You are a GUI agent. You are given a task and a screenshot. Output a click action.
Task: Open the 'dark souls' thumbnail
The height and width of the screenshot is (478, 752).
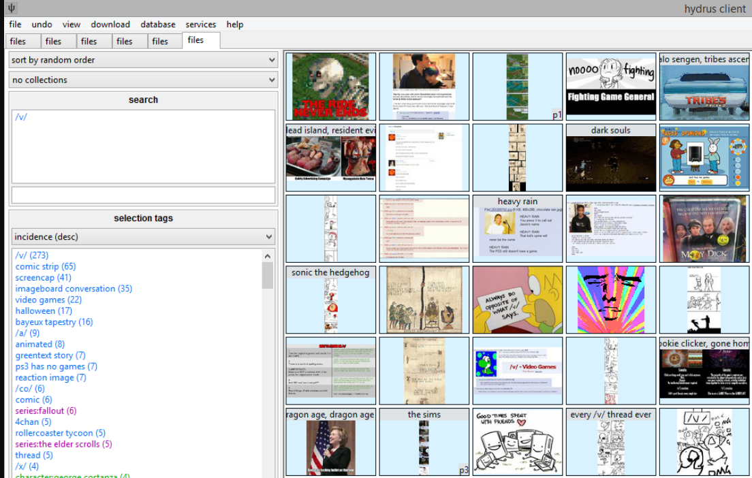click(611, 157)
